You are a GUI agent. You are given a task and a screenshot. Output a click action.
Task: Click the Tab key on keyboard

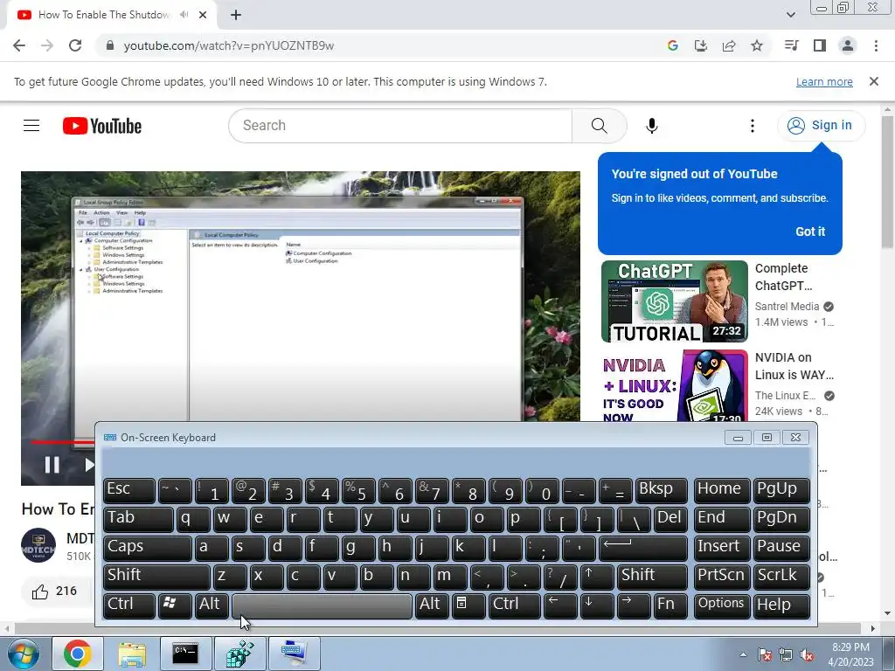coord(137,520)
